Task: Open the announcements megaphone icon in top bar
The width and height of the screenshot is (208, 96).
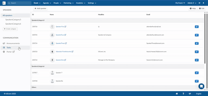Action: point(199,3)
